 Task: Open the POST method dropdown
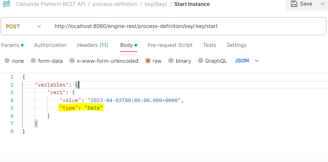[x=24, y=27]
